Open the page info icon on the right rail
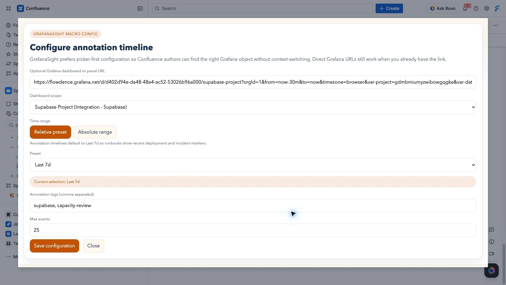Screen dimensions: 506x285 (492, 242)
